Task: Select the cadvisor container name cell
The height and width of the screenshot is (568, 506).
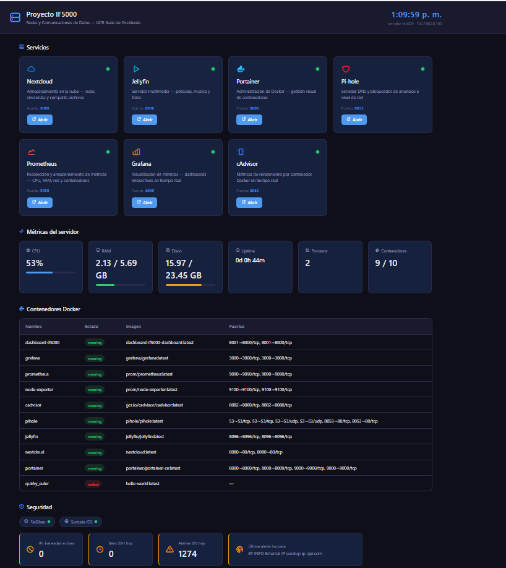Action: click(33, 405)
